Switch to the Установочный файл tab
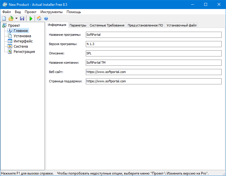 (181, 25)
